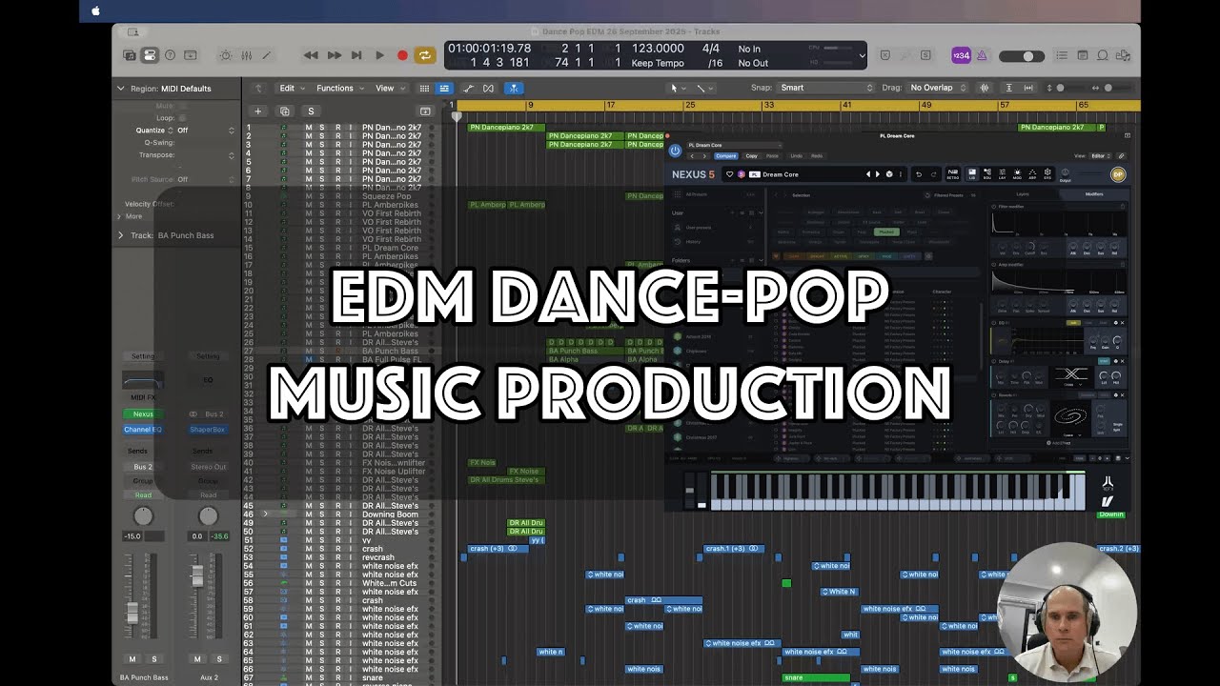Viewport: 1220px width, 686px height.
Task: Open the Toolbar view icon
Action: 191,55
